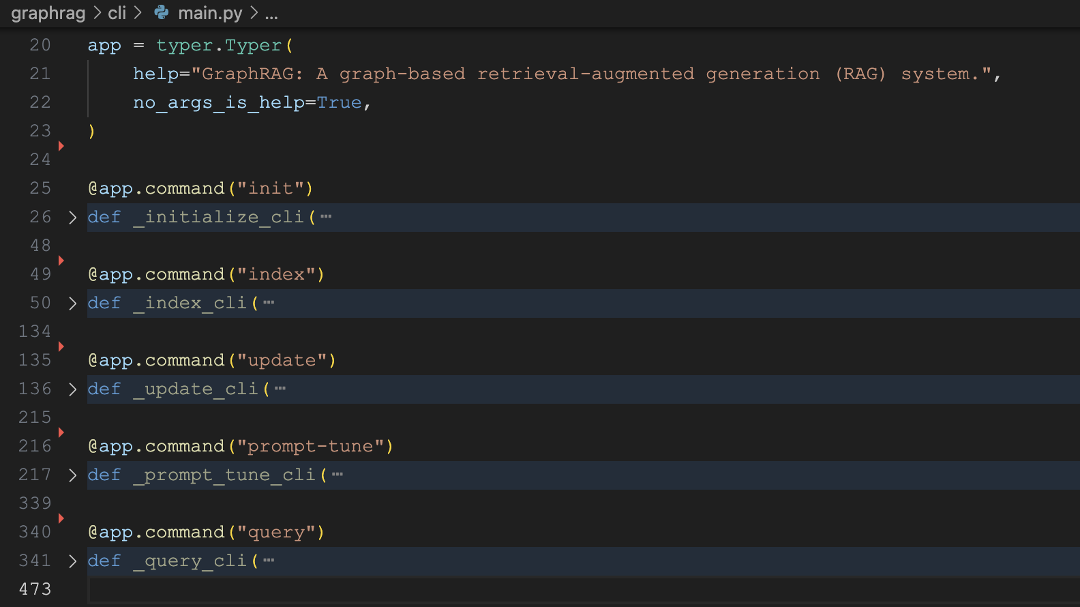Click the Python file icon in breadcrumb

click(x=162, y=12)
